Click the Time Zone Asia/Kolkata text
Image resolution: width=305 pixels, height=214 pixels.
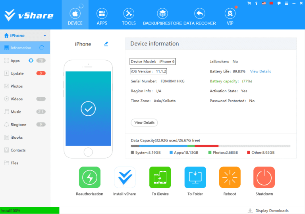153,101
